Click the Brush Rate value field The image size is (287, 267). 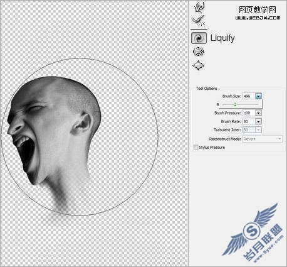249,121
